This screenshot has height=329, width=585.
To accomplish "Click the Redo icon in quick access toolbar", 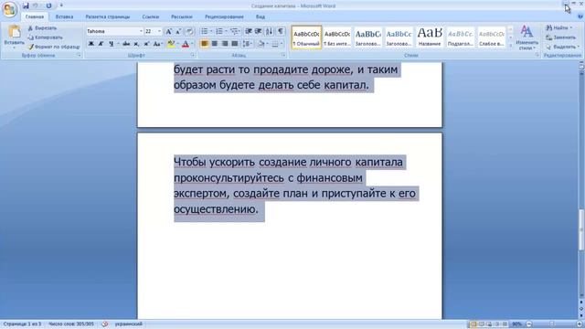I will coord(48,5).
